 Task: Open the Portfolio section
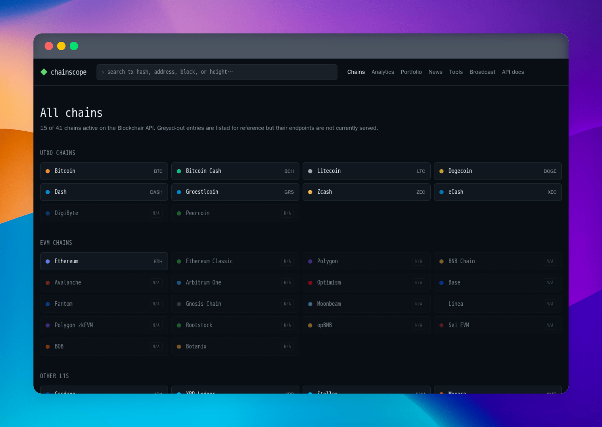click(411, 72)
